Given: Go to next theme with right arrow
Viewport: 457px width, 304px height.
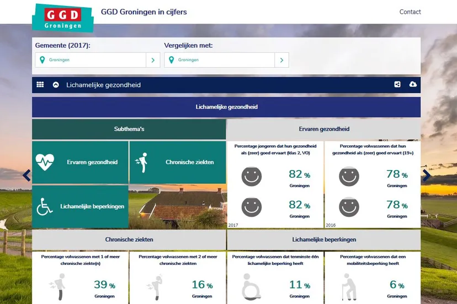Looking at the screenshot, I should [x=427, y=176].
